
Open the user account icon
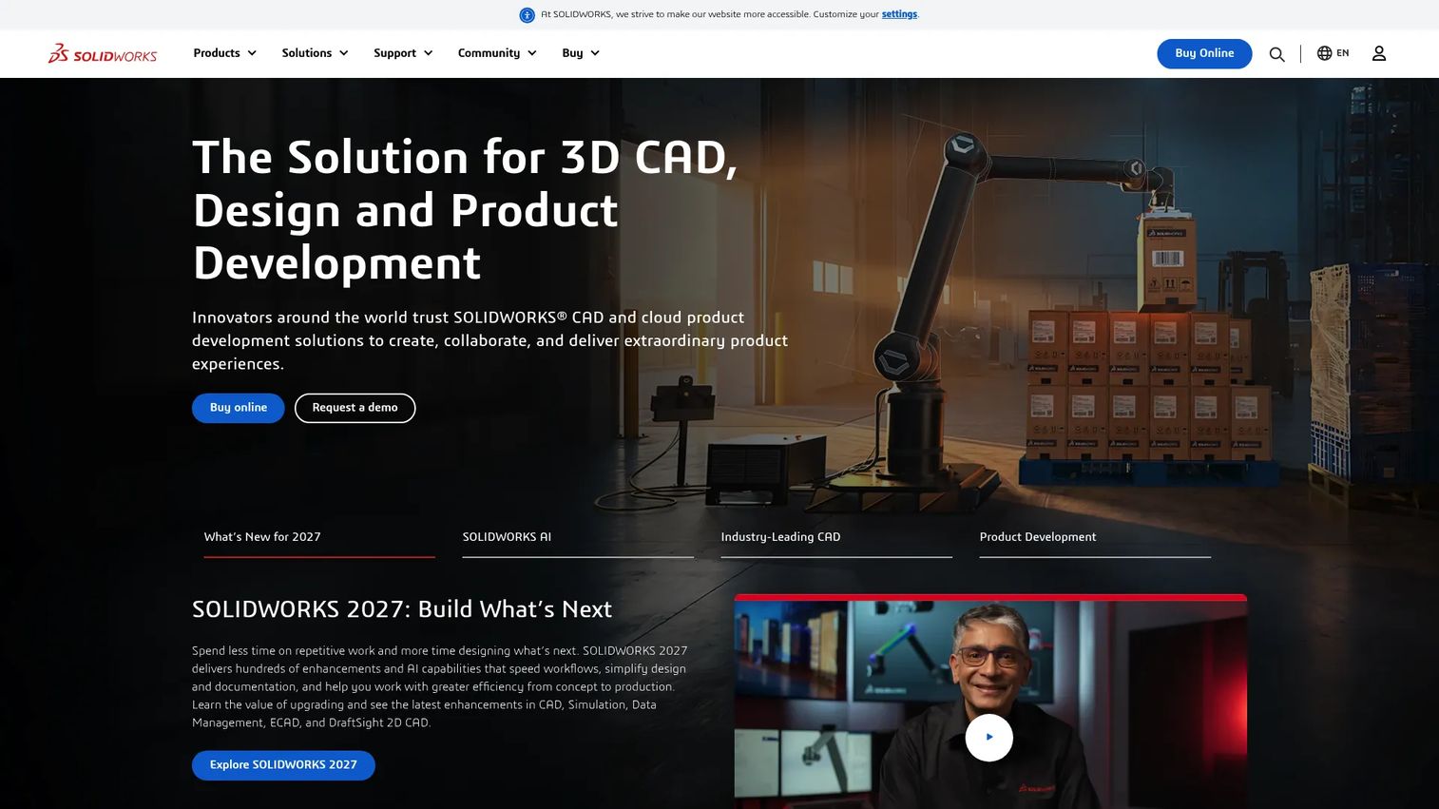tap(1379, 53)
